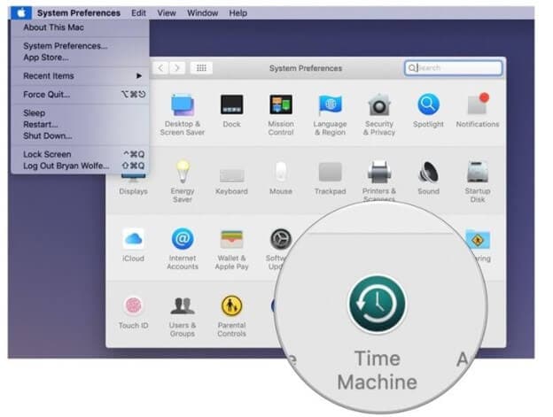
Task: Open Printers & Scanners preferences
Action: 379,181
